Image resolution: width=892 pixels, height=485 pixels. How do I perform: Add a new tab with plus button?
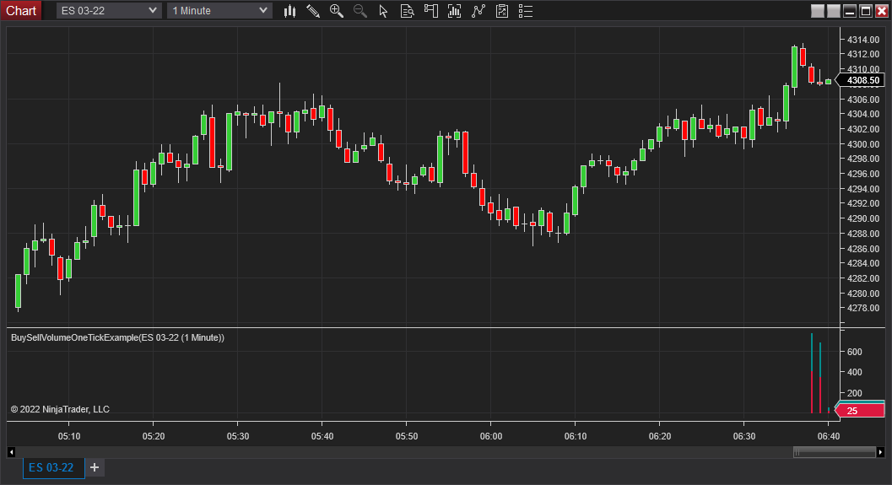click(95, 467)
